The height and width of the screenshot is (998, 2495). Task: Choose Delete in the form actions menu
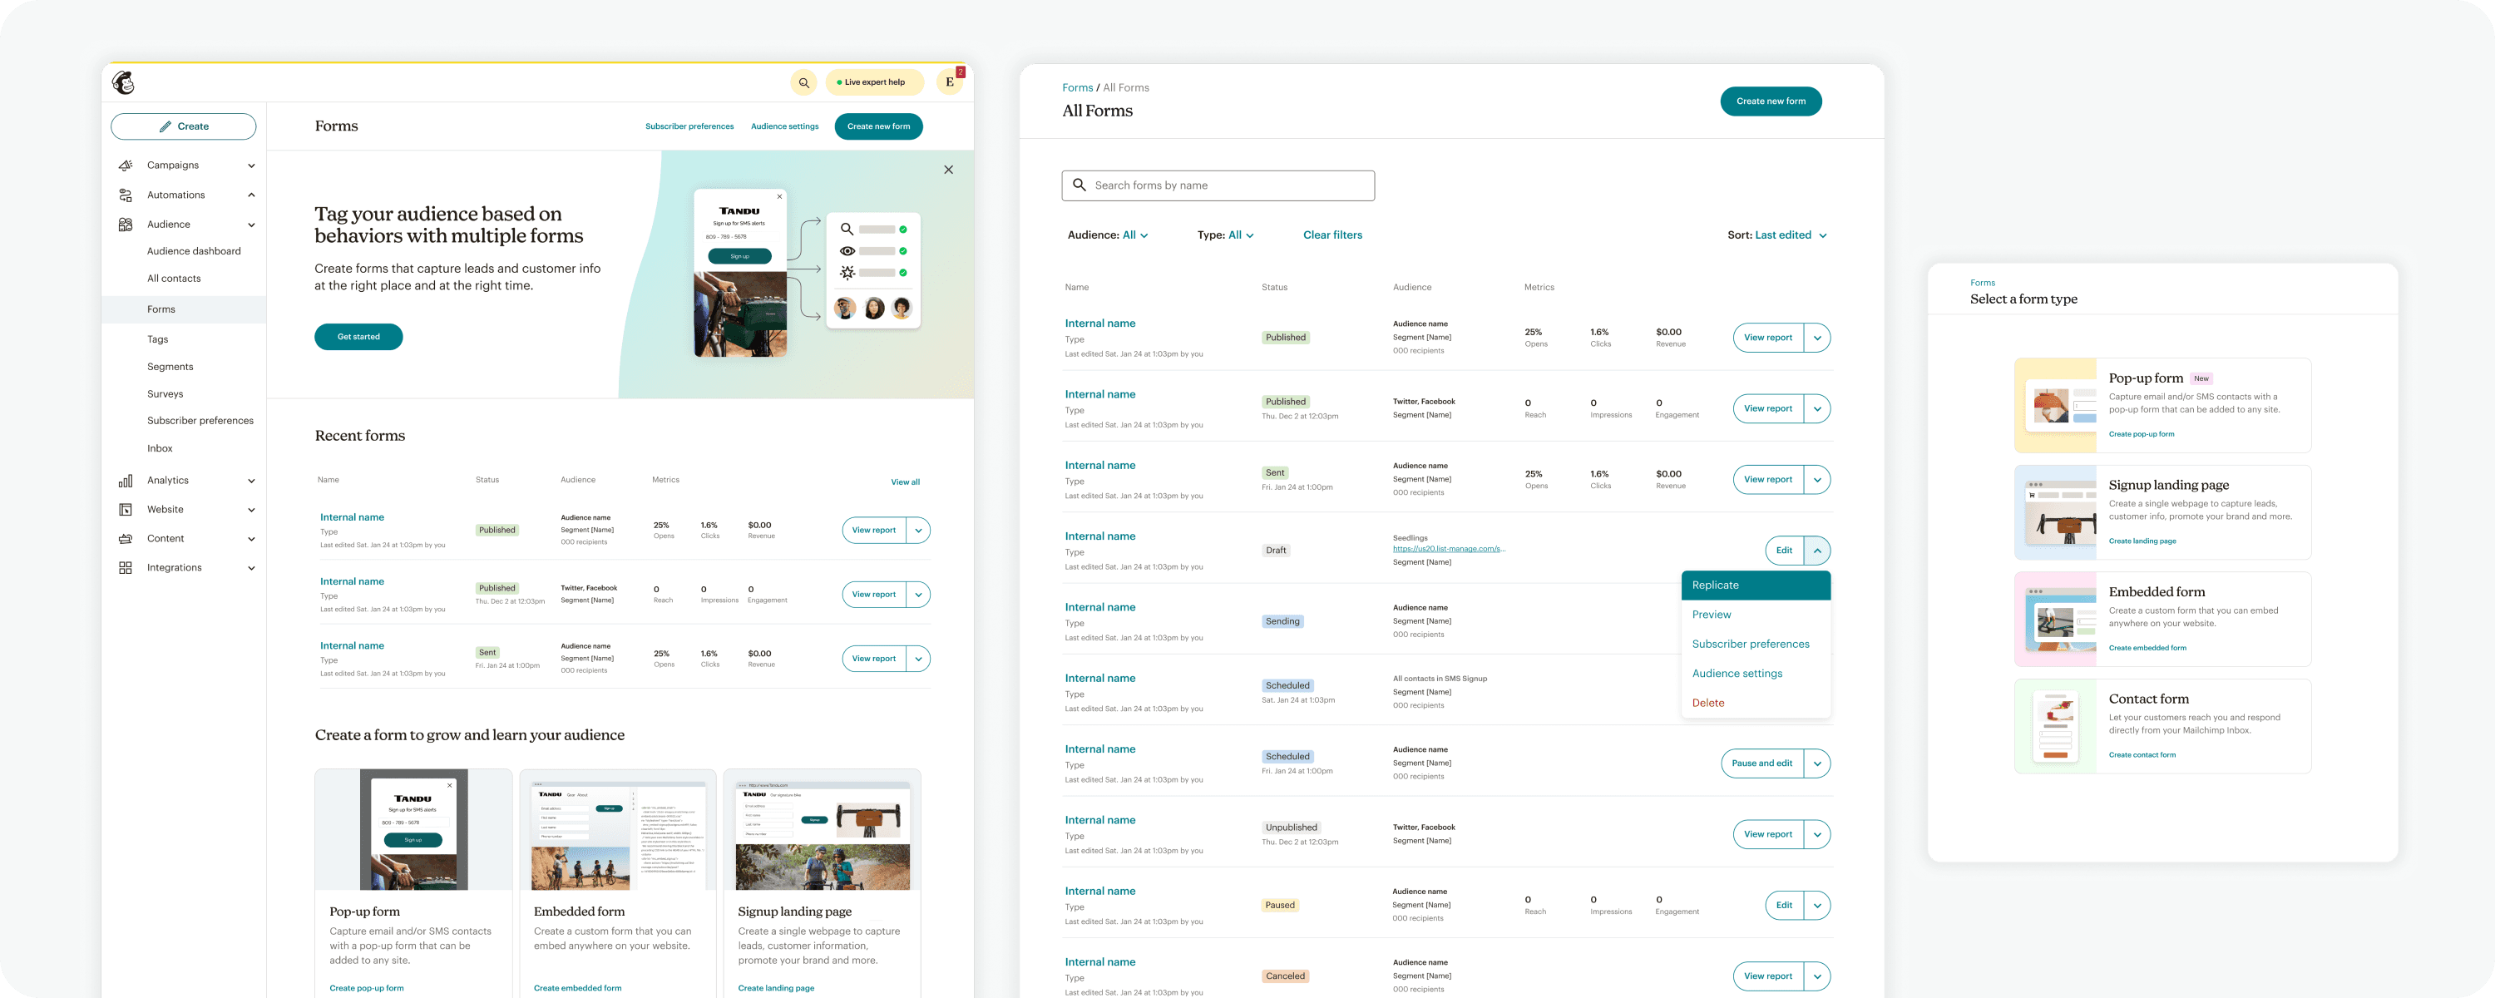[x=1707, y=704]
